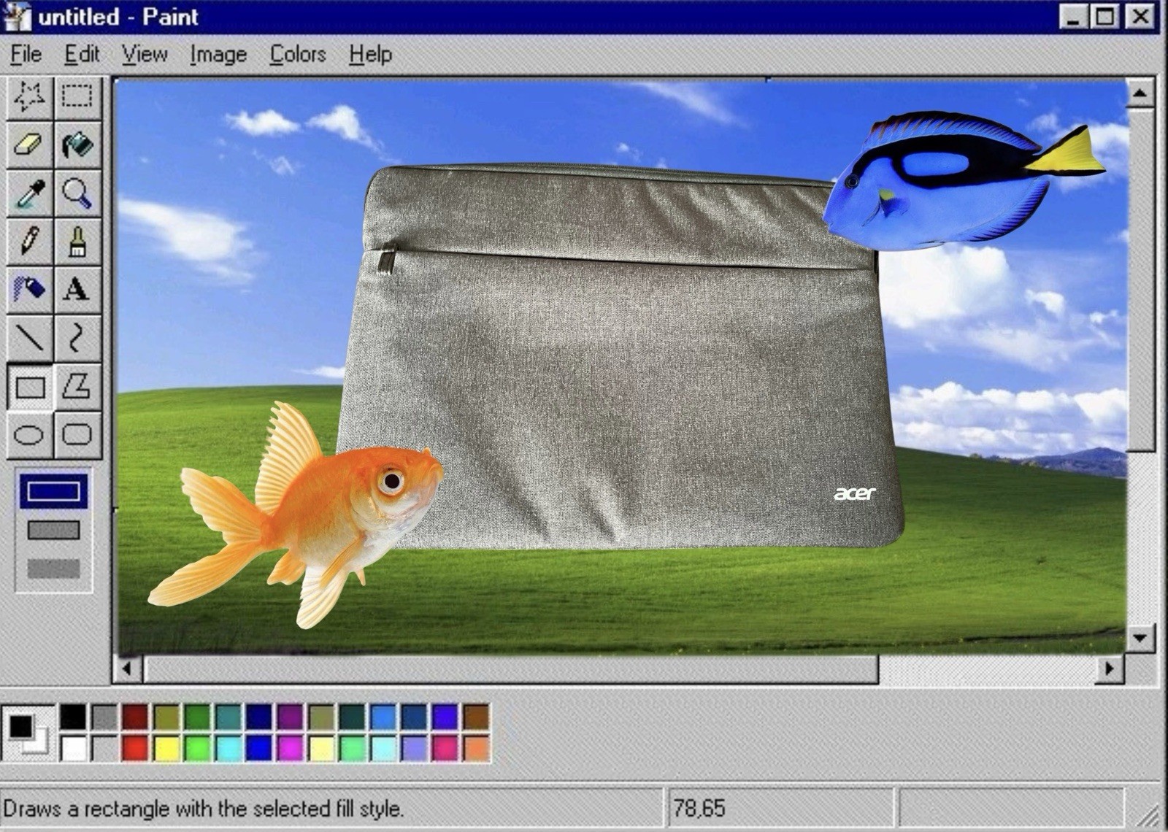The width and height of the screenshot is (1168, 832).
Task: Select the Text tool
Action: click(77, 289)
